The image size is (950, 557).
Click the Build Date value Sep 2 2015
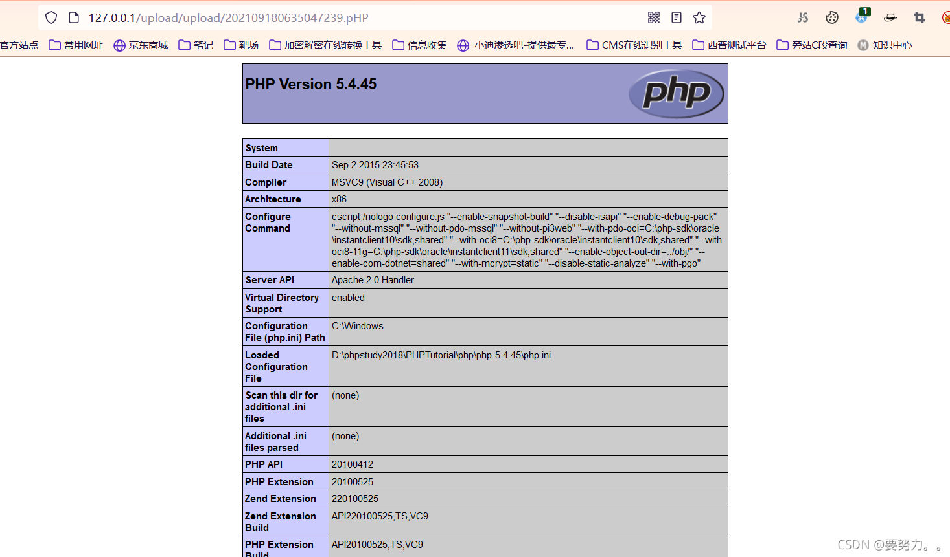click(375, 165)
